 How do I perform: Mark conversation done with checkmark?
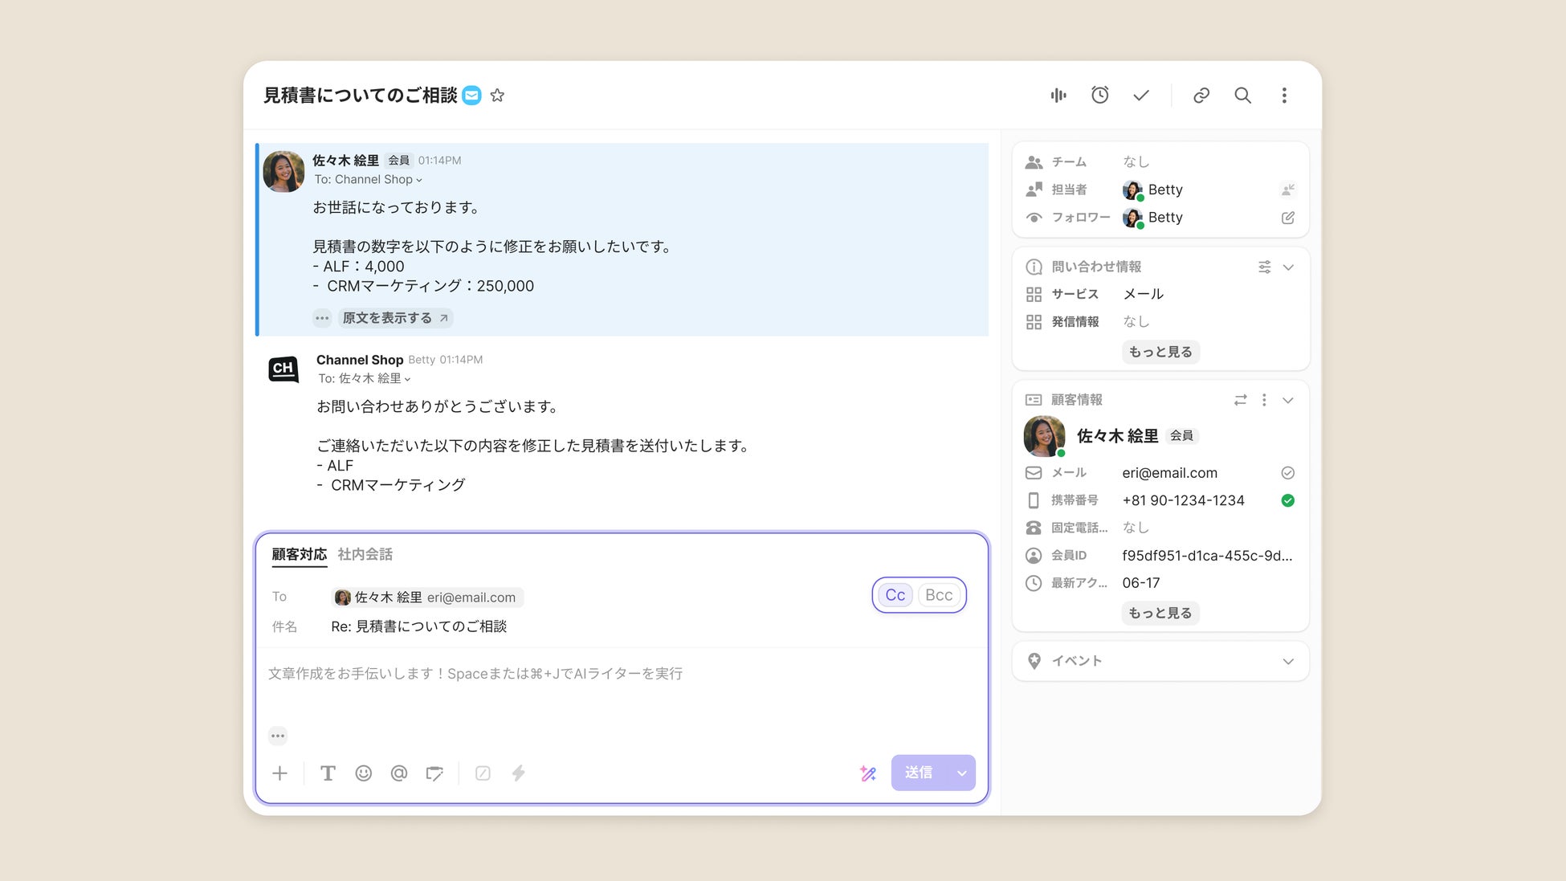(1140, 96)
